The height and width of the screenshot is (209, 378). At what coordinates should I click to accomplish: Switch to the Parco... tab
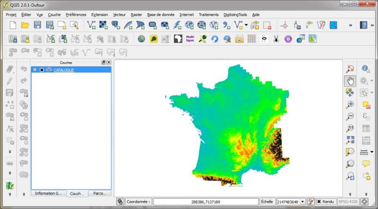click(x=100, y=193)
